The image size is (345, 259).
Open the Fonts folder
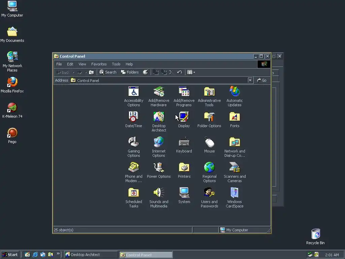pos(234,120)
